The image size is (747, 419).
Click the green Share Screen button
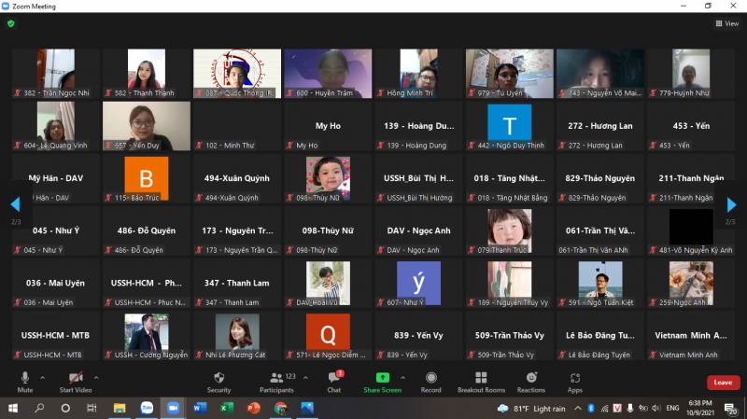pos(383,382)
